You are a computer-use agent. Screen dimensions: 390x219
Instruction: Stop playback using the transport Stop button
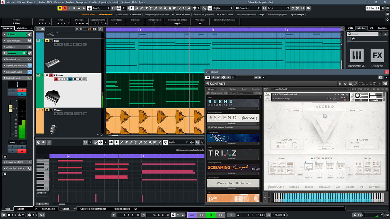point(201,215)
